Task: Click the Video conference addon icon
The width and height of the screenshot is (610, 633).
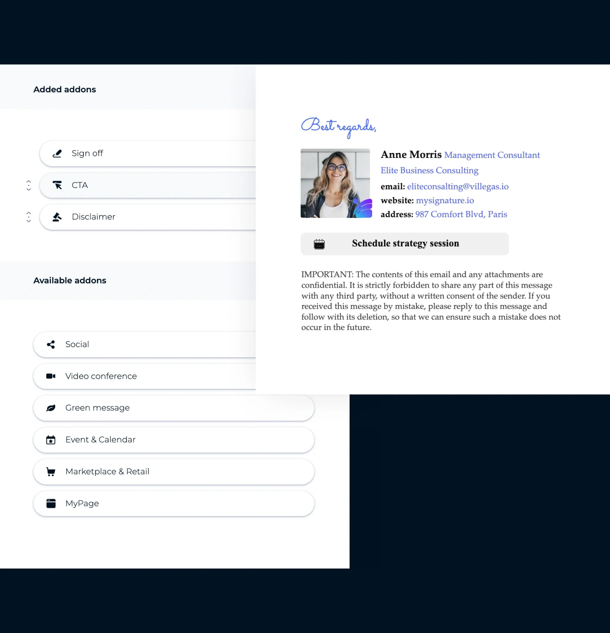Action: point(50,376)
